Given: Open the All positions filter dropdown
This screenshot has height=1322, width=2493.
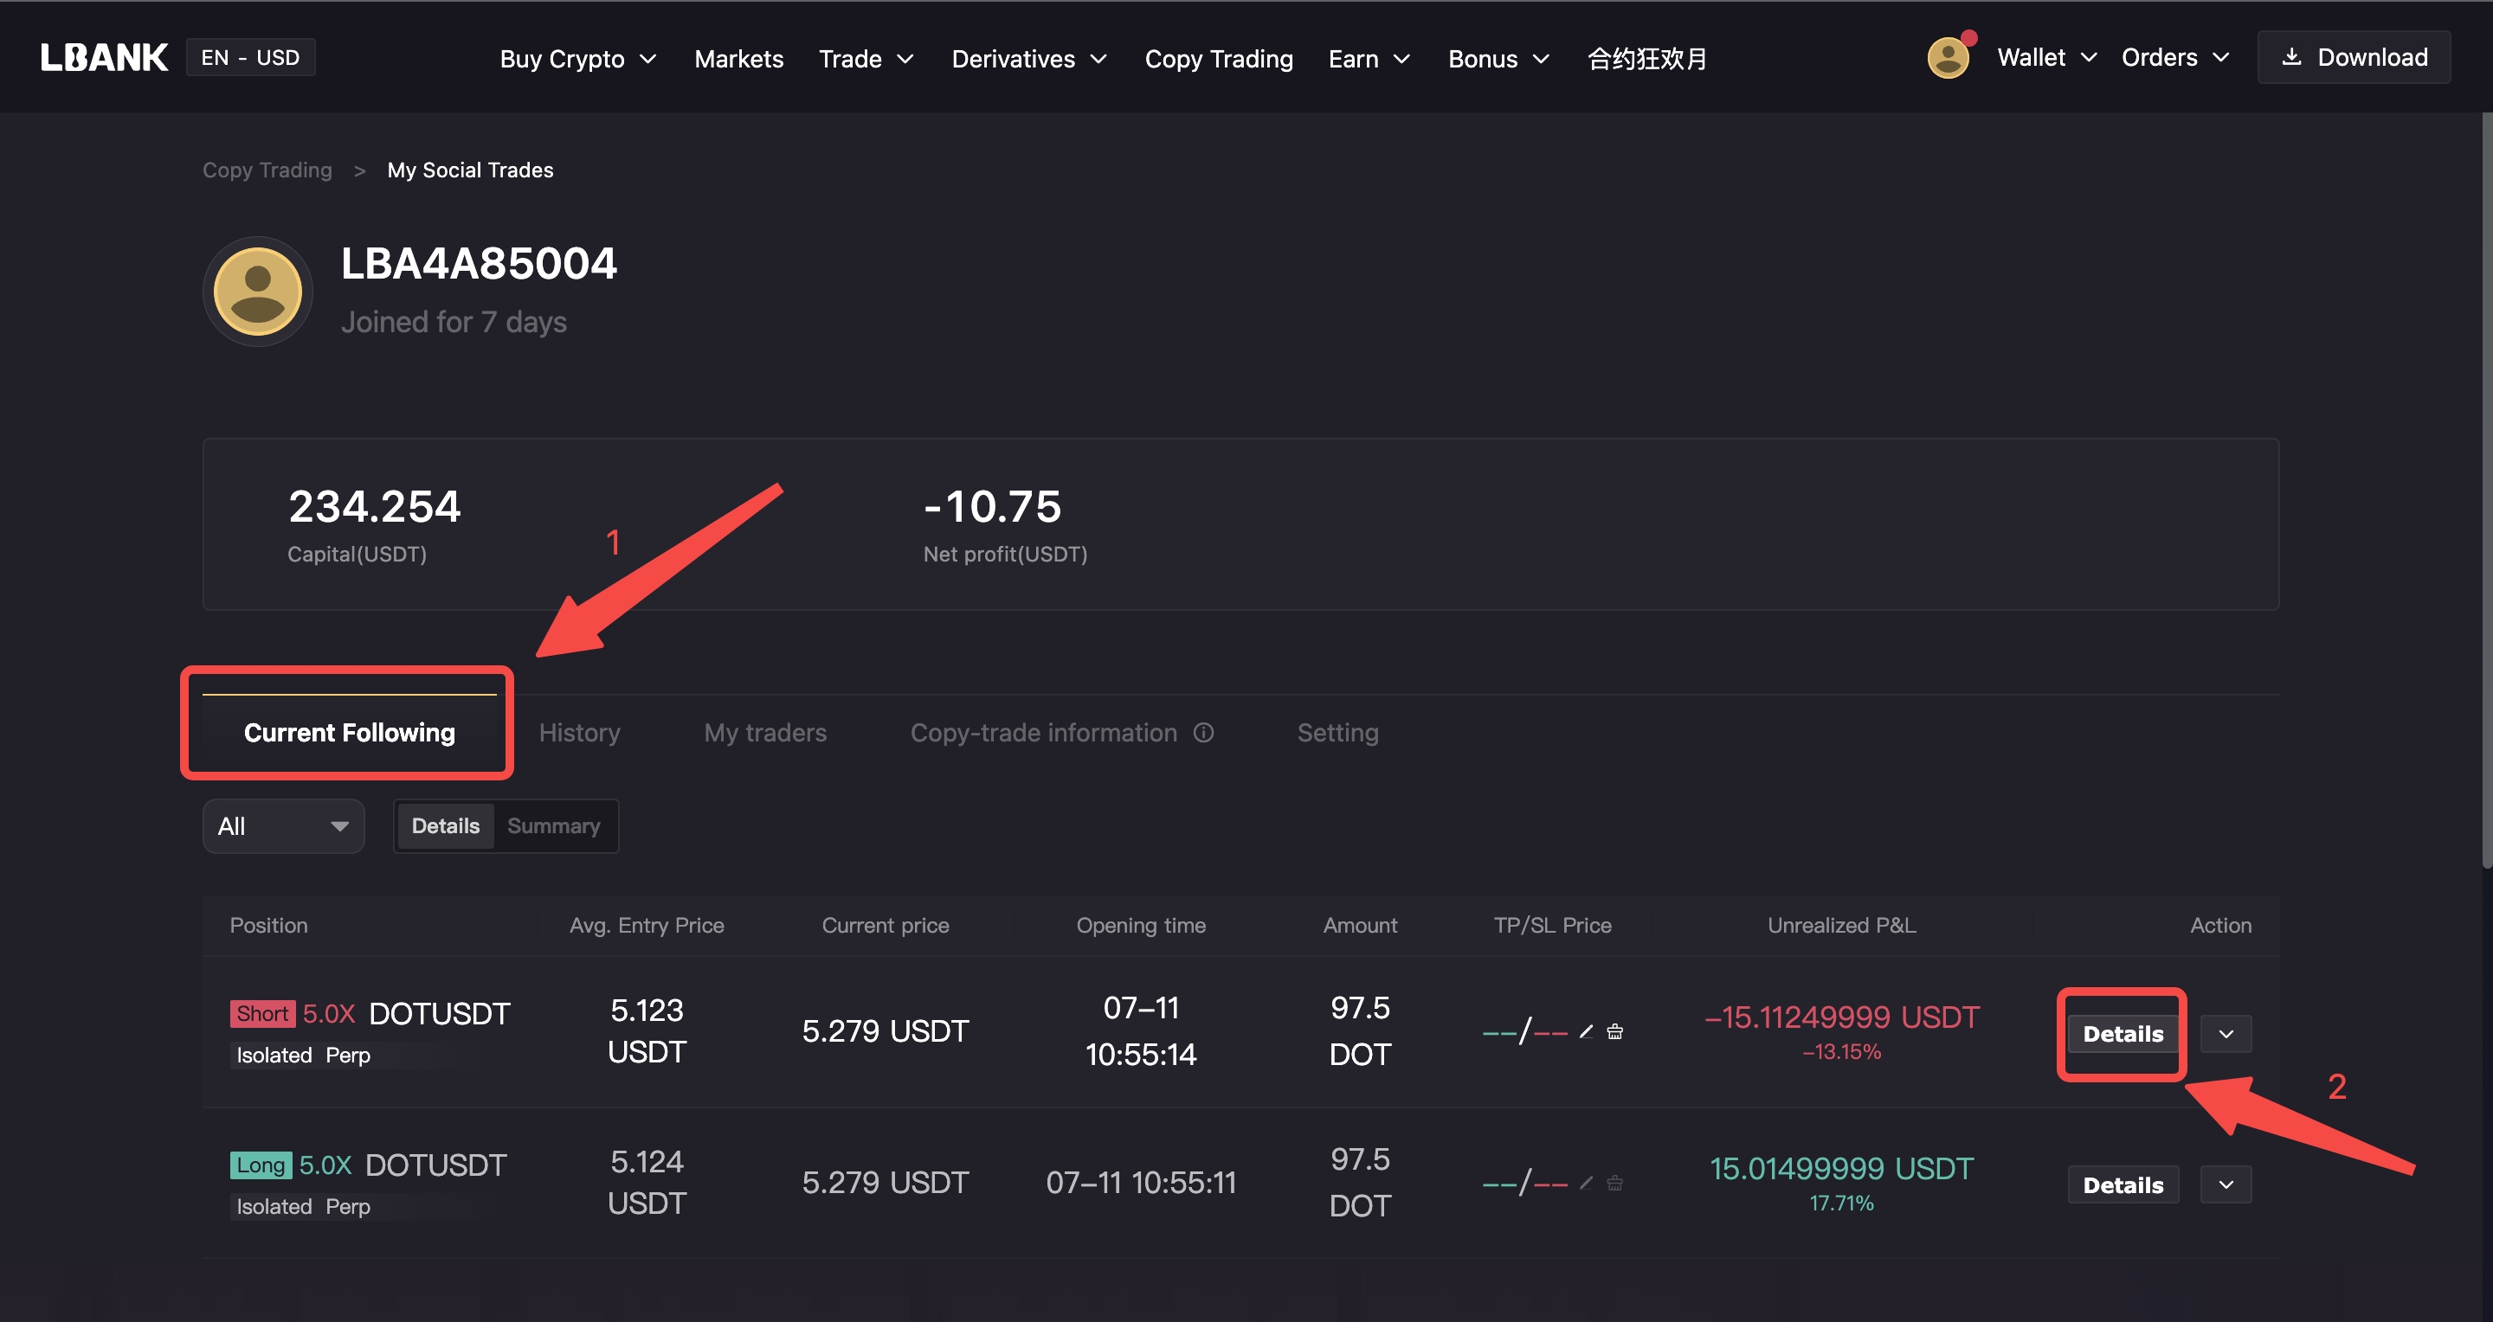Looking at the screenshot, I should 282,826.
